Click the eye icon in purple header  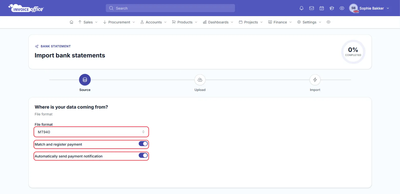342,8
